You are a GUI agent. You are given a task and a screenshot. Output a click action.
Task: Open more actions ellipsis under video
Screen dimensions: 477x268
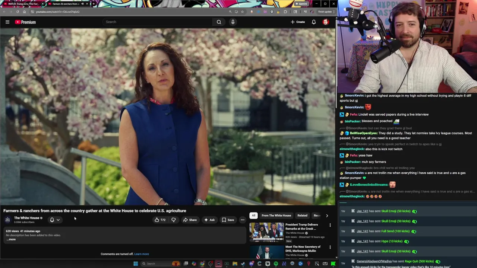pyautogui.click(x=242, y=220)
